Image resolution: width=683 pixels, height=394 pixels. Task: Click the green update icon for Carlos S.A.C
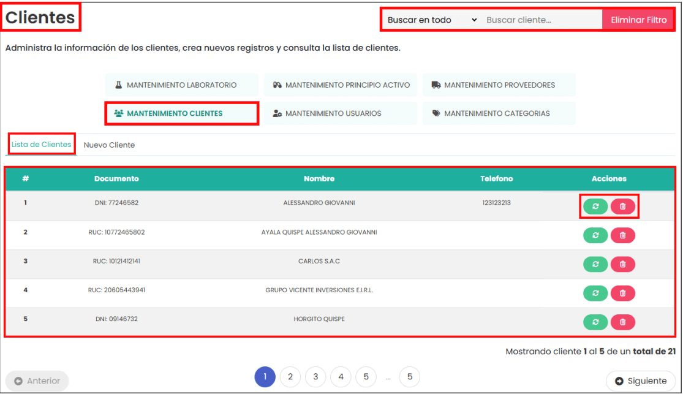(595, 264)
